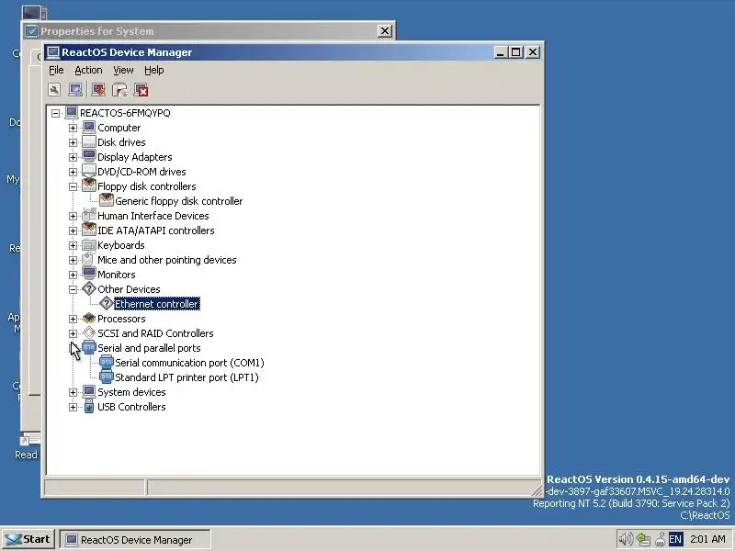Screen dimensions: 735x551
Task: Click the USB Controllers icon
Action: [x=88, y=407]
